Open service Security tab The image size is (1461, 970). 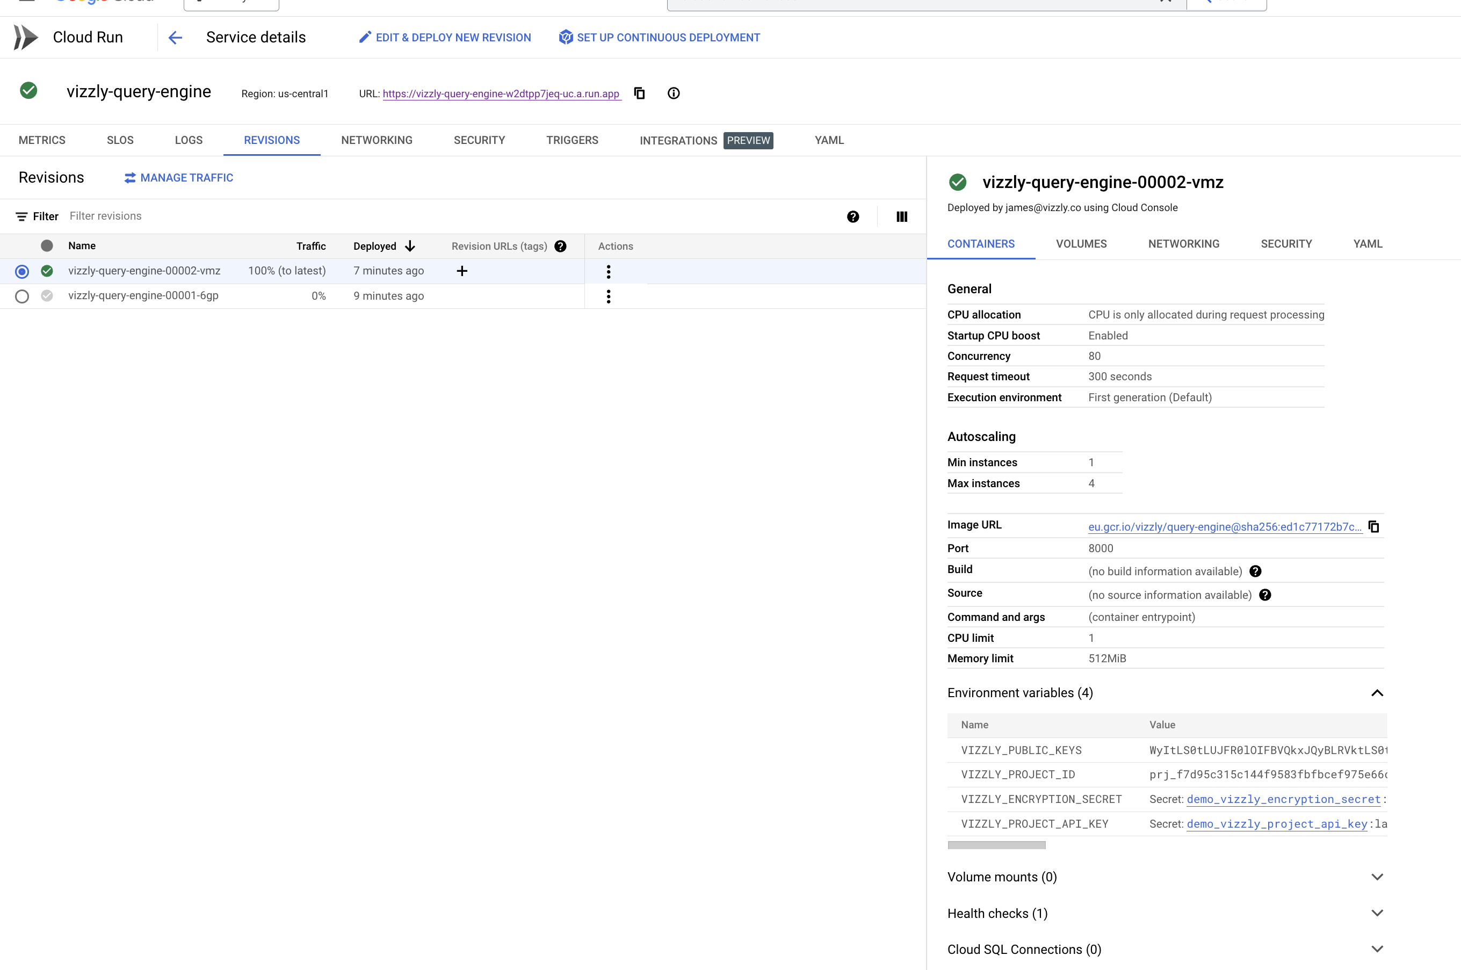tap(479, 140)
